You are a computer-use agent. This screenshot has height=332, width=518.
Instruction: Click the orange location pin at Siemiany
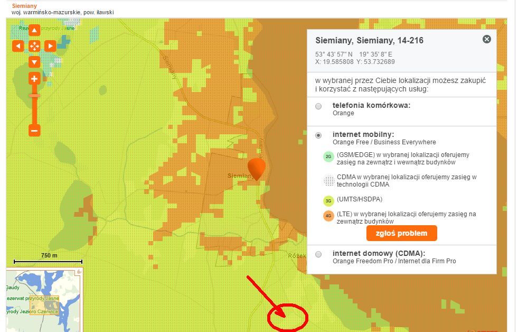pyautogui.click(x=257, y=168)
